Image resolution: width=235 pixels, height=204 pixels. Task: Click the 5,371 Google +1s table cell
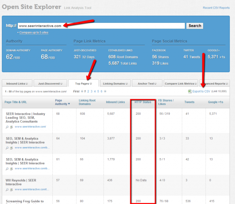coord(213,114)
